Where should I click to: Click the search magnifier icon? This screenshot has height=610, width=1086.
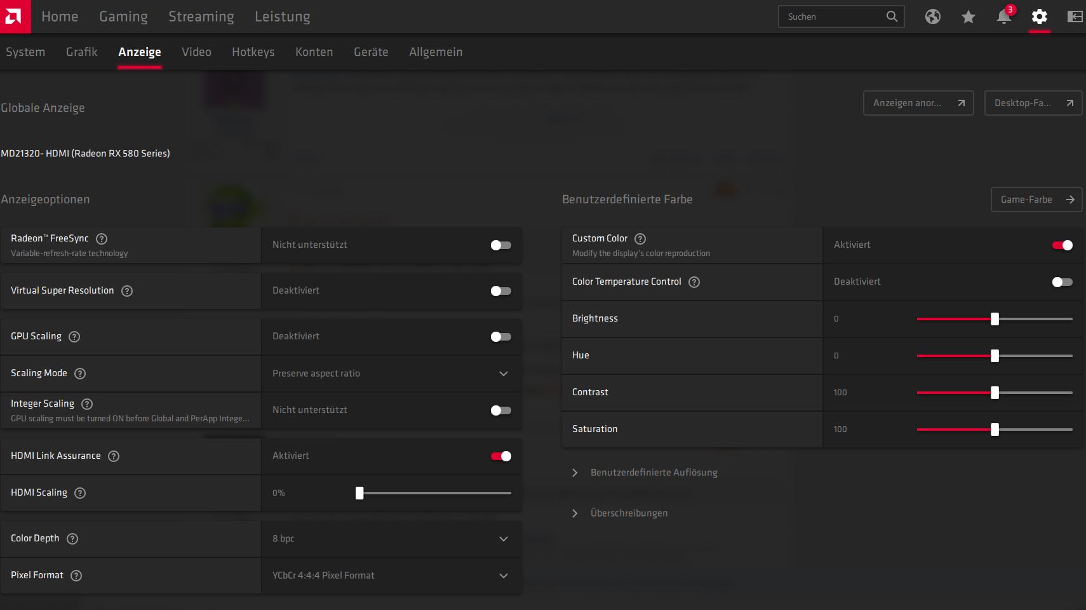click(892, 17)
